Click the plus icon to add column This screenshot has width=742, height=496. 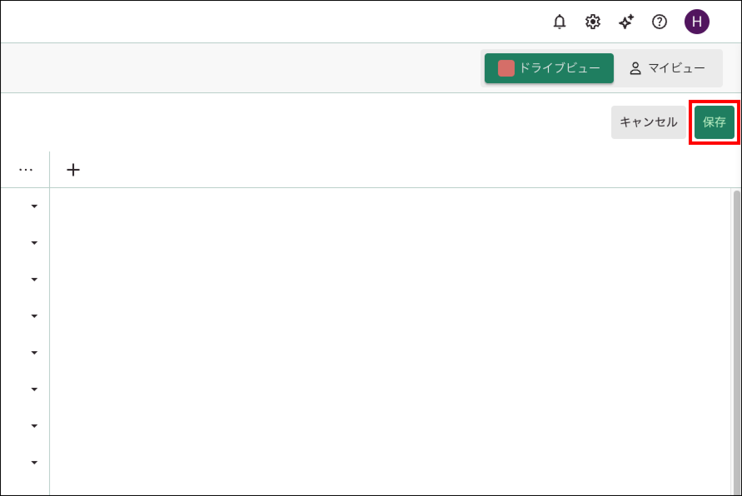point(73,170)
